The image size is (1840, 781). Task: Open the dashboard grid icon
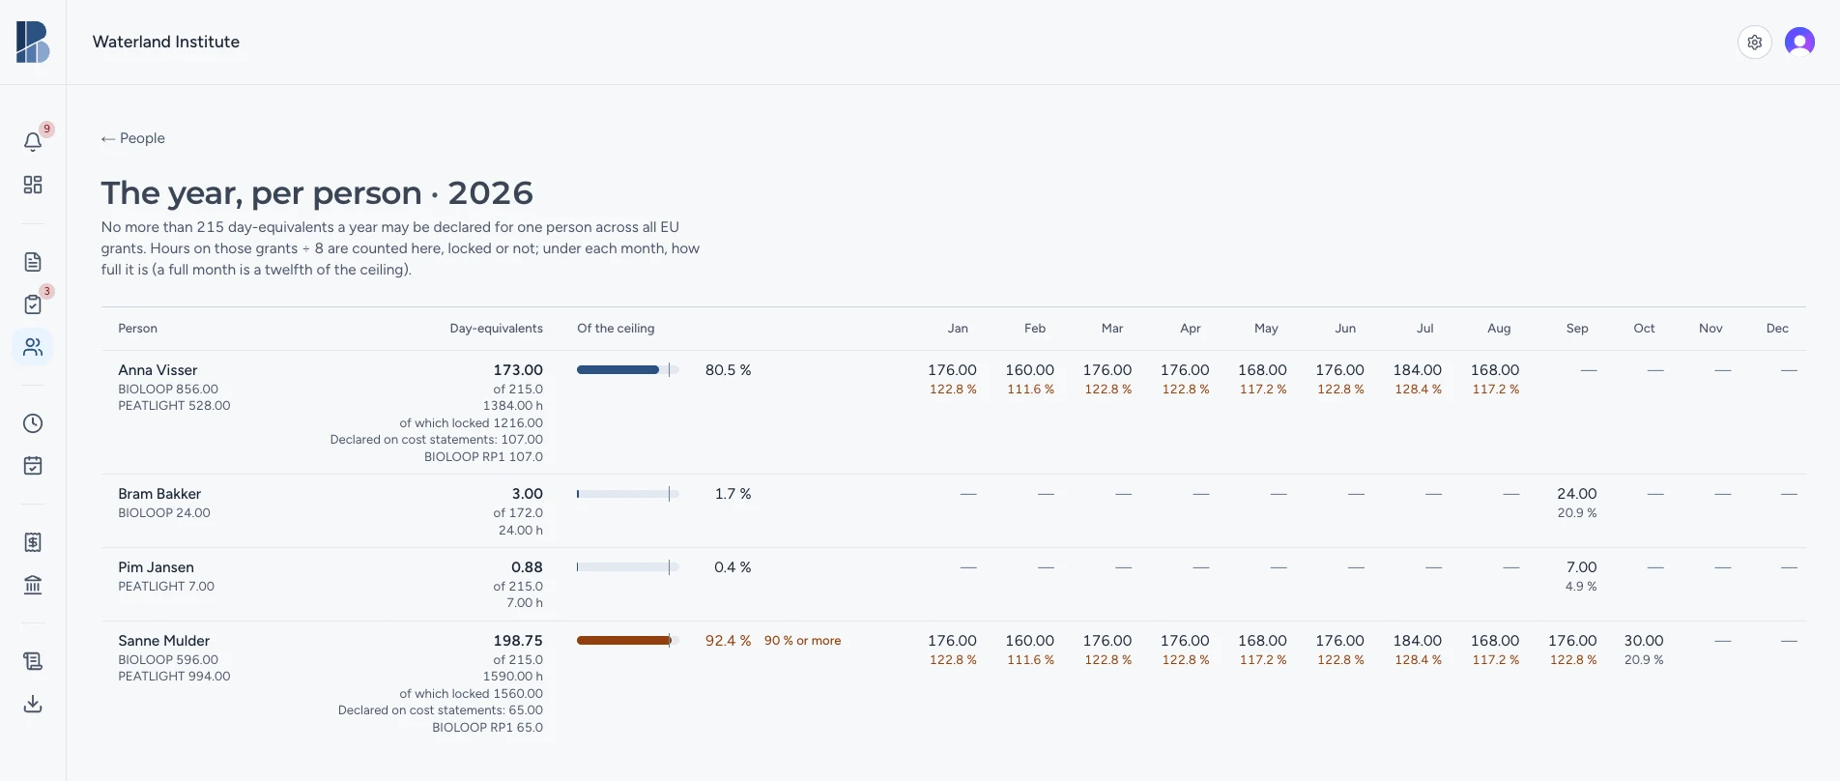pos(33,185)
